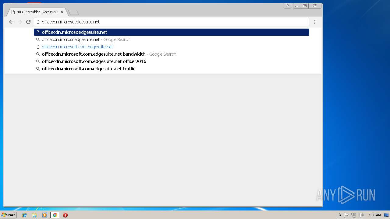Open the Windows Start menu
Viewport: 390px width, 219px height.
(8, 215)
